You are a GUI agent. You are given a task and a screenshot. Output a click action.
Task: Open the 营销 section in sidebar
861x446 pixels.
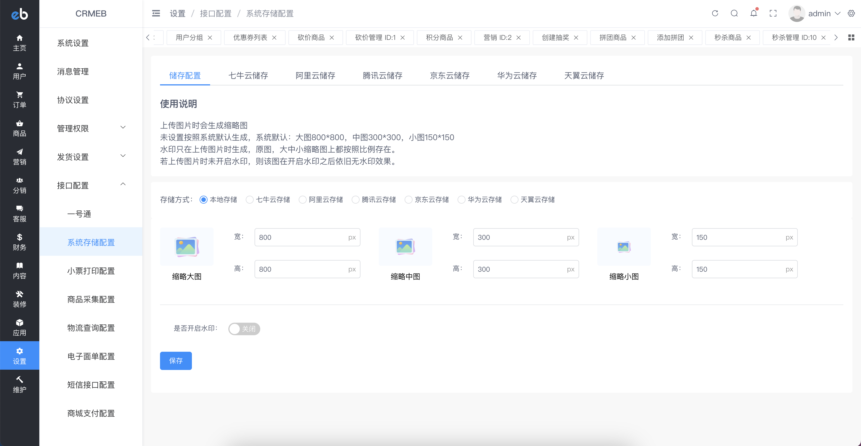pos(19,156)
